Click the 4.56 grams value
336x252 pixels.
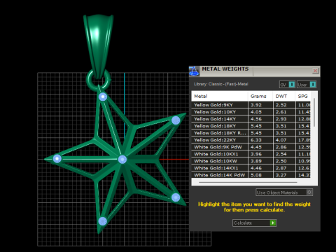tap(256, 119)
